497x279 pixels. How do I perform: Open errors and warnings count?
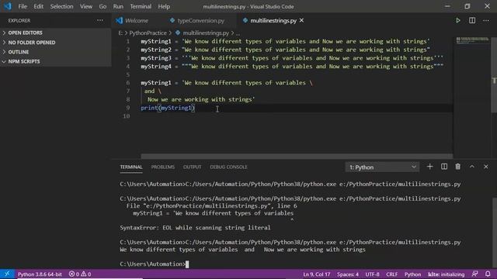80,274
